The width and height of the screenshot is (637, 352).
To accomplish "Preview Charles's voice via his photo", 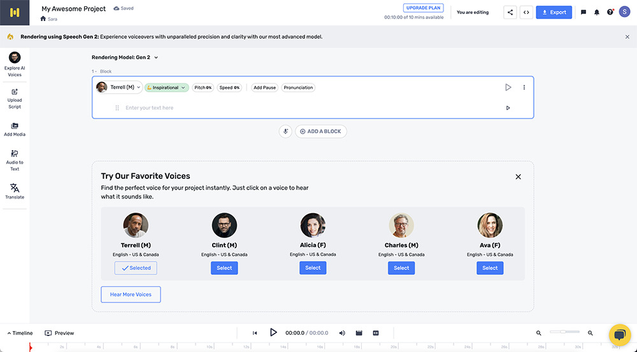I will (401, 225).
